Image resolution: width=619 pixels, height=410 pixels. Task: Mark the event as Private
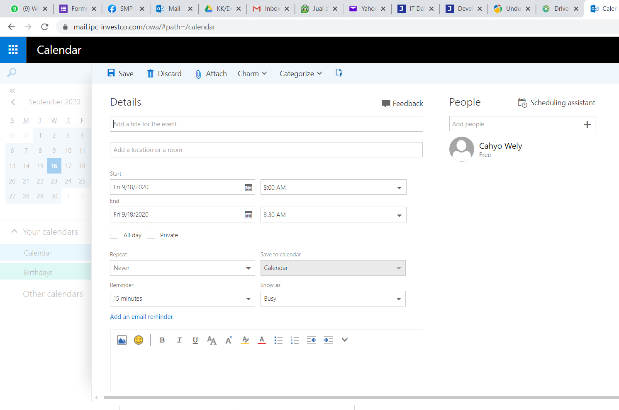[151, 234]
